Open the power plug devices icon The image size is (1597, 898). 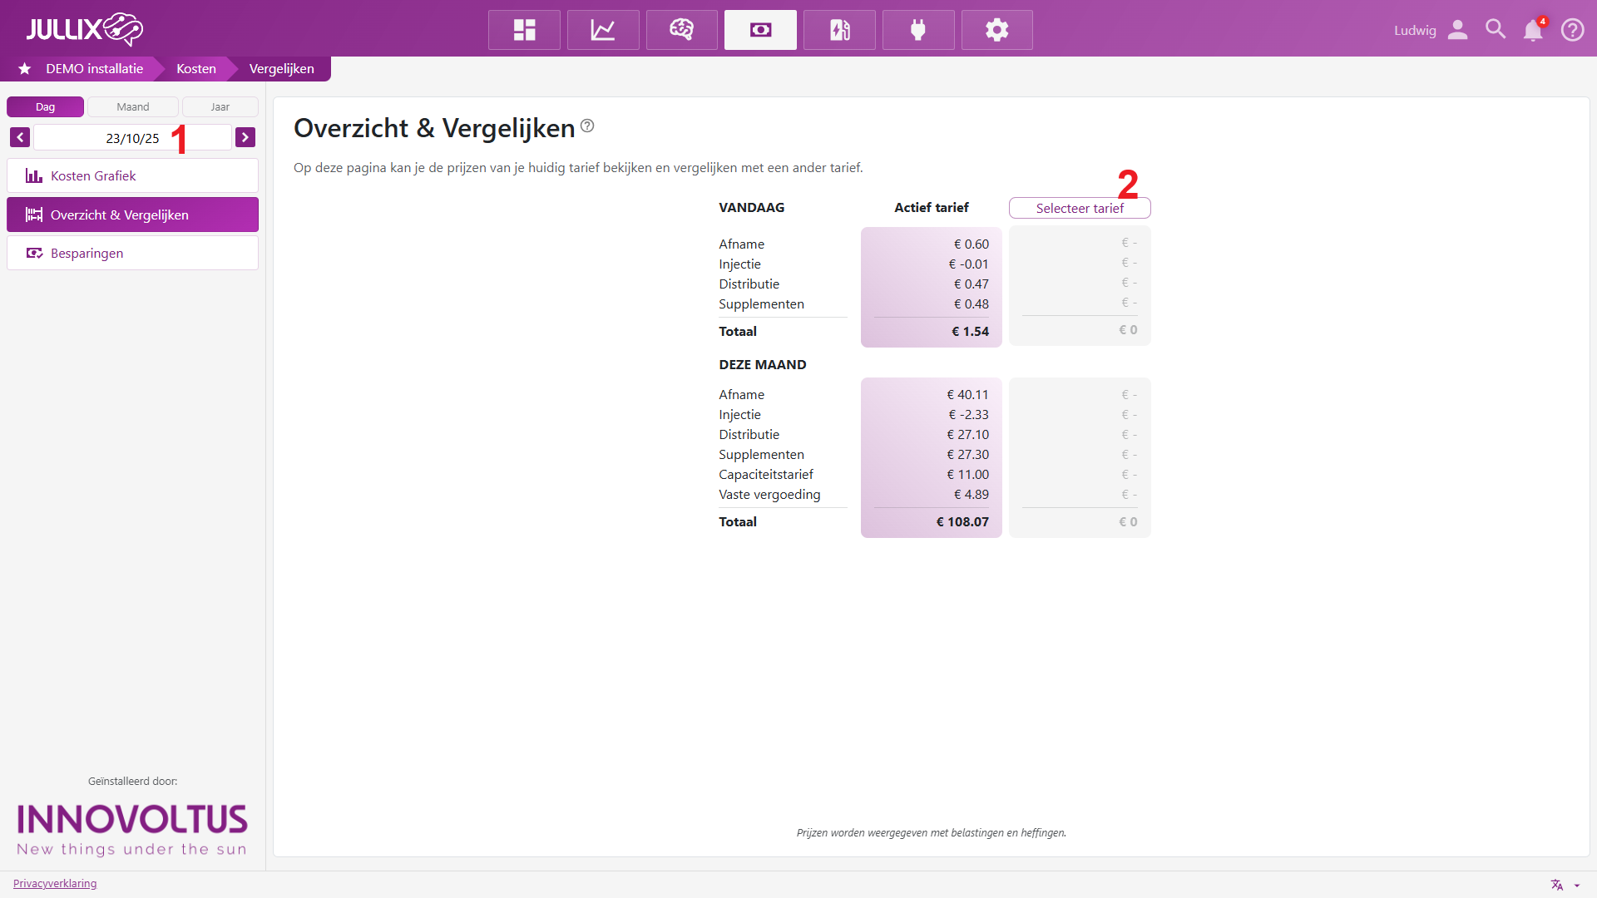[x=918, y=30]
